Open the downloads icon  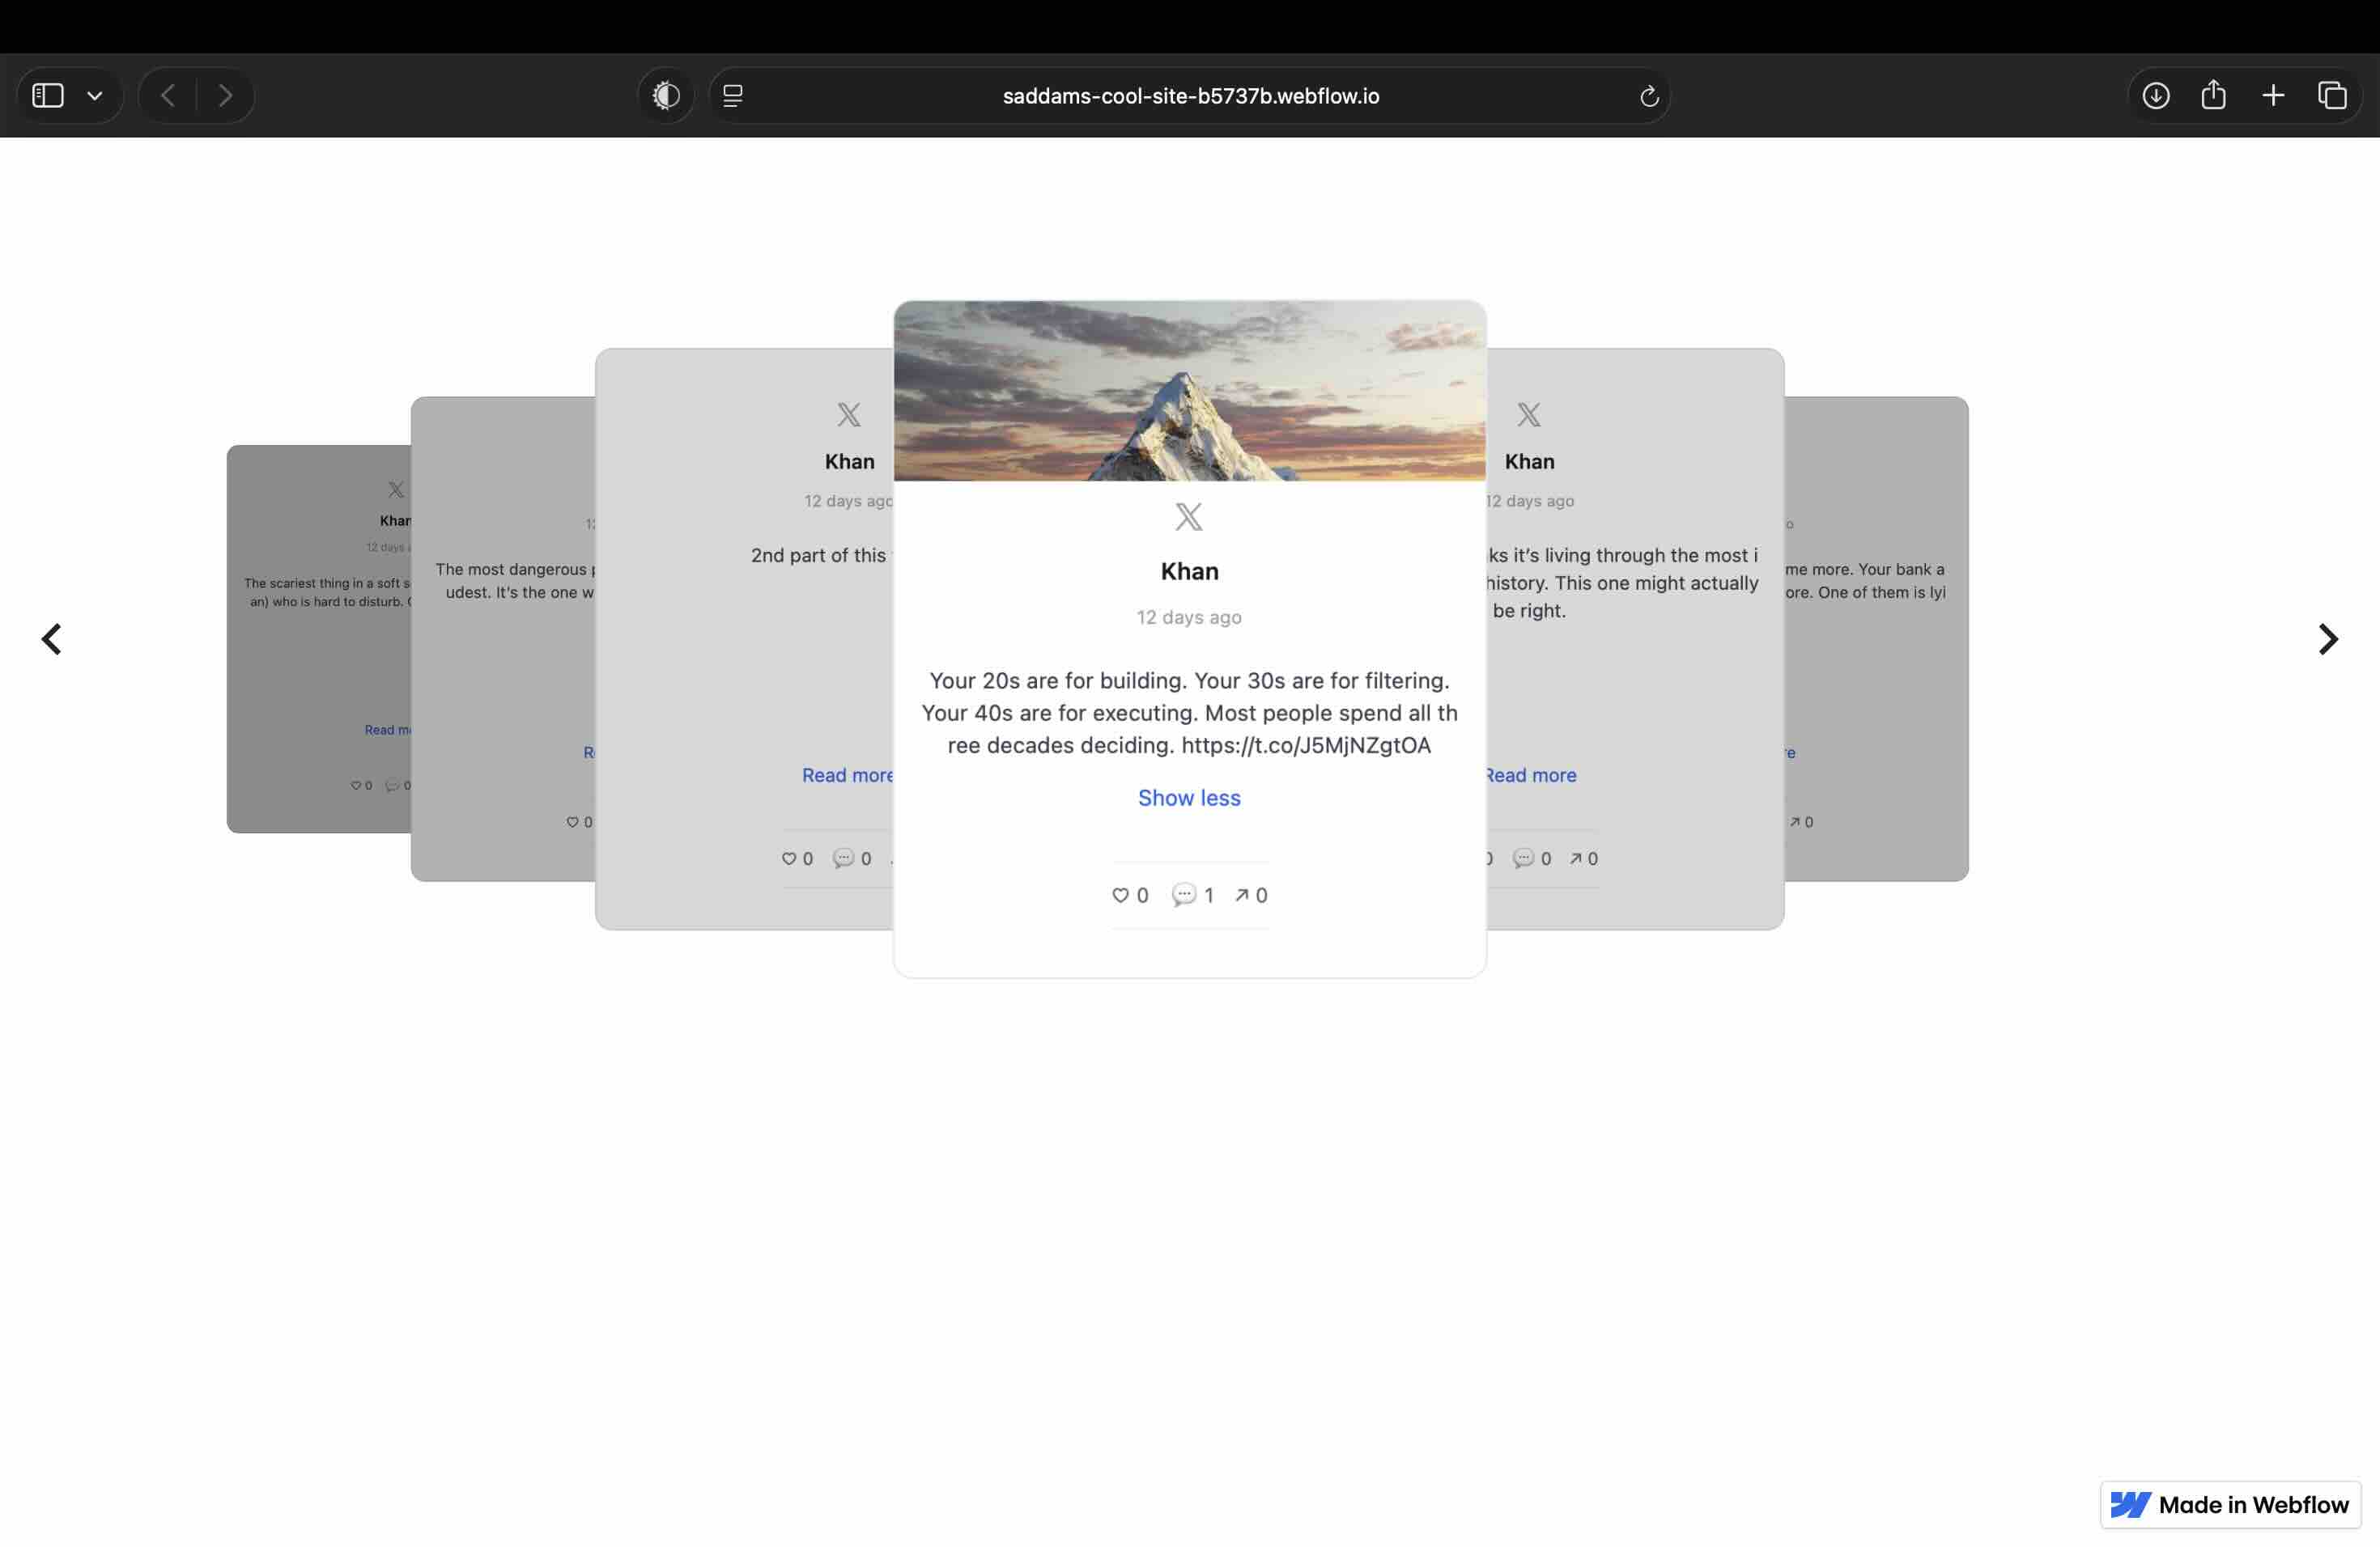click(x=2156, y=96)
